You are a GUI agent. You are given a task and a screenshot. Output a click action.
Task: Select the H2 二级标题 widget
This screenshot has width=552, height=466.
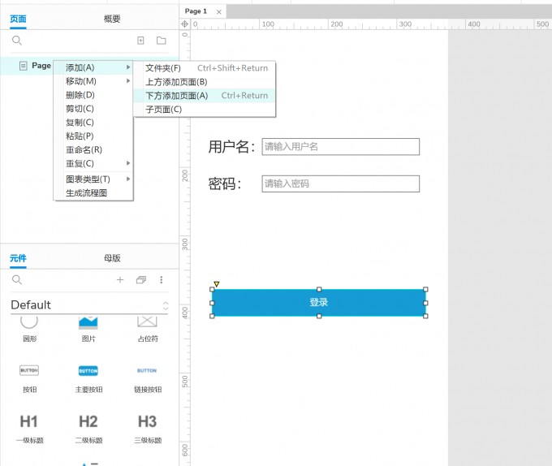pos(88,429)
